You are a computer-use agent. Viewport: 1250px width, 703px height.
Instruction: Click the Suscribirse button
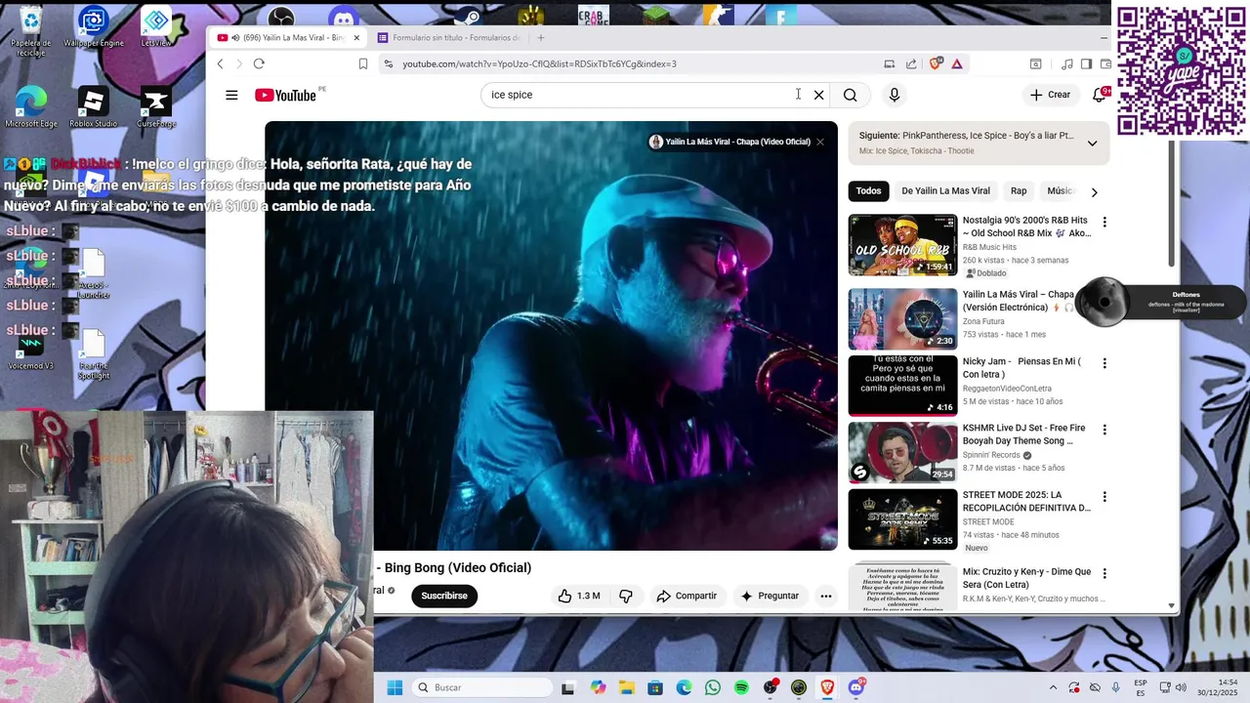click(444, 596)
